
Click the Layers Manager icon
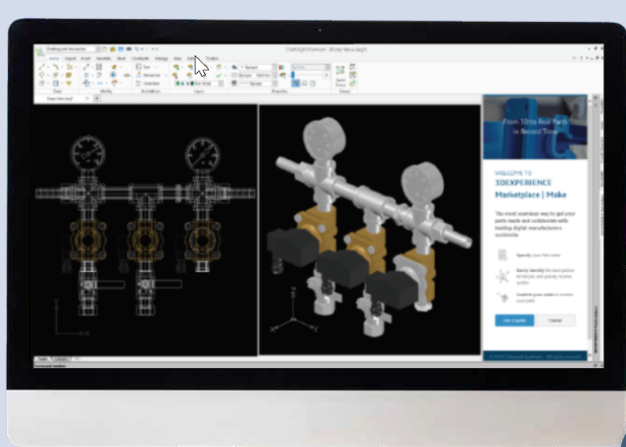(176, 67)
